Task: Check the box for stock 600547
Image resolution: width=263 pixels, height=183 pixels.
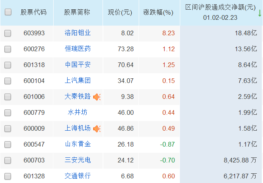Action: tap(8, 145)
